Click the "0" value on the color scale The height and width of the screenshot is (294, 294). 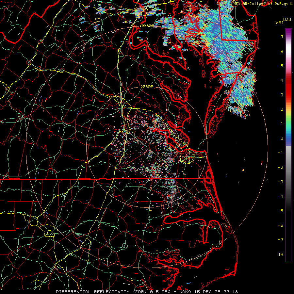click(x=282, y=139)
